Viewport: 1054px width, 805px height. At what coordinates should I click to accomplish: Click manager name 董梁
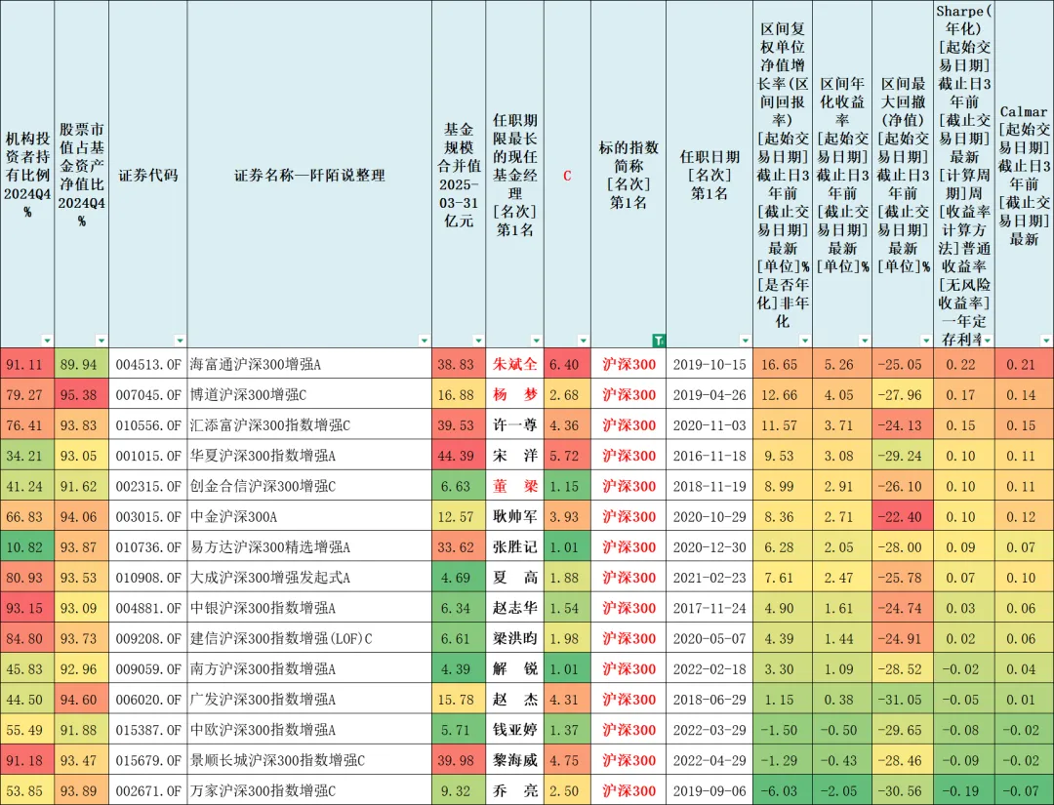(515, 486)
